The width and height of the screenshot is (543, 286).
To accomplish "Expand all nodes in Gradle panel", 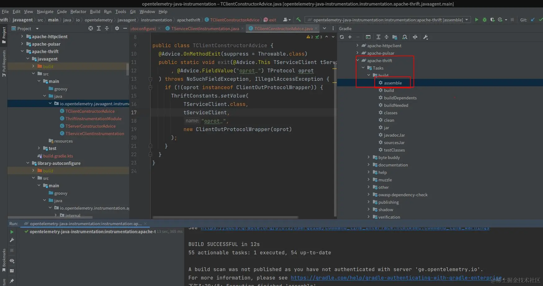I will pos(378,37).
